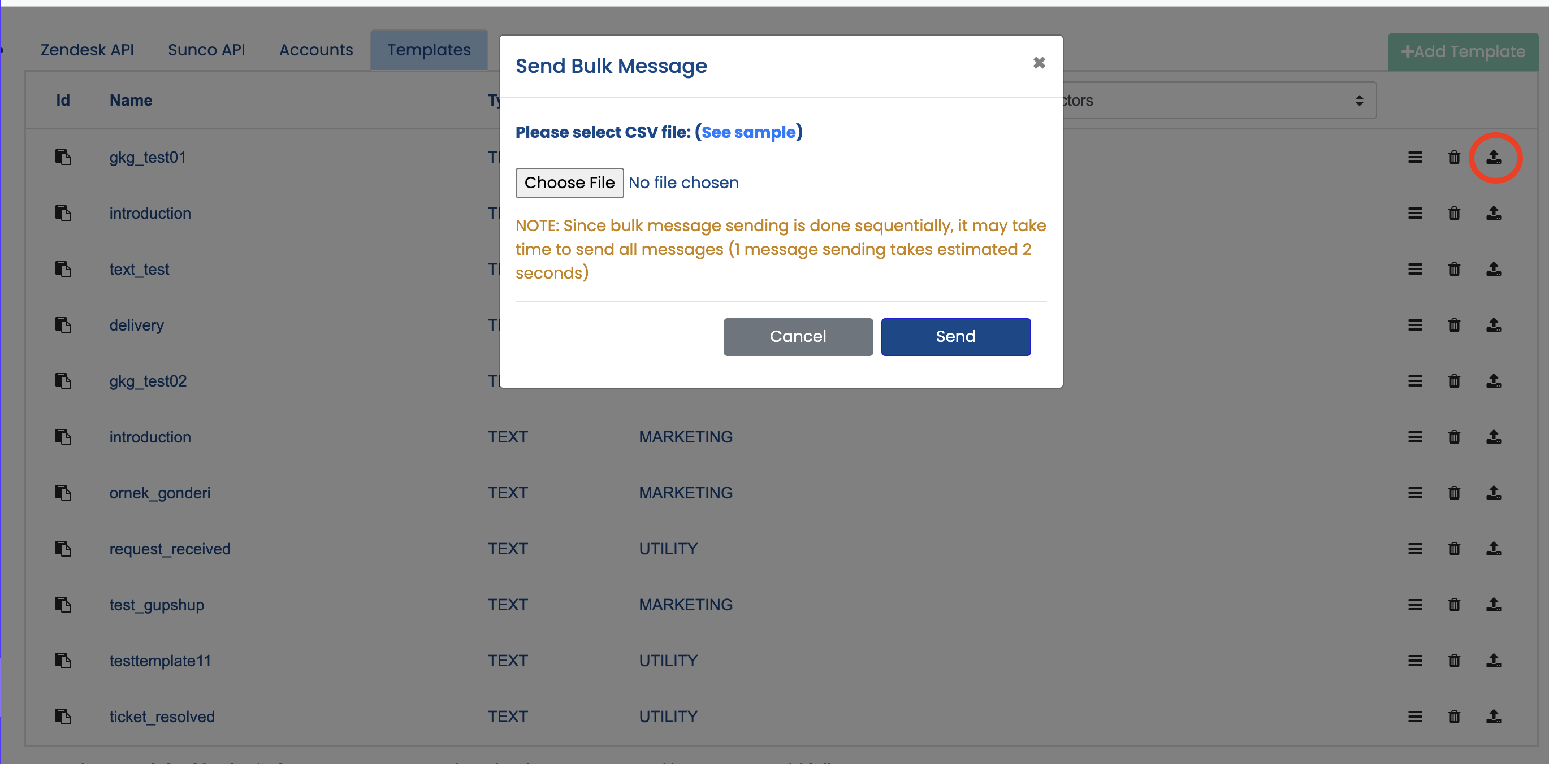Click the upload icon for gkg_test01

pyautogui.click(x=1494, y=158)
